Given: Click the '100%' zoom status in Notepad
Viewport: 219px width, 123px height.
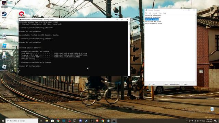Looking at the screenshot, I should [166, 84].
